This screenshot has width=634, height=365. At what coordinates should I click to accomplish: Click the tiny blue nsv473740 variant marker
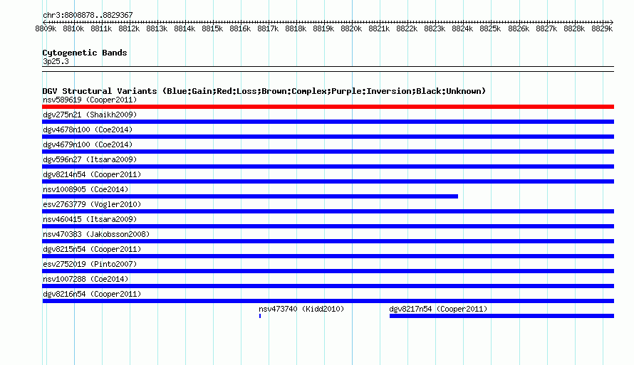click(x=260, y=316)
